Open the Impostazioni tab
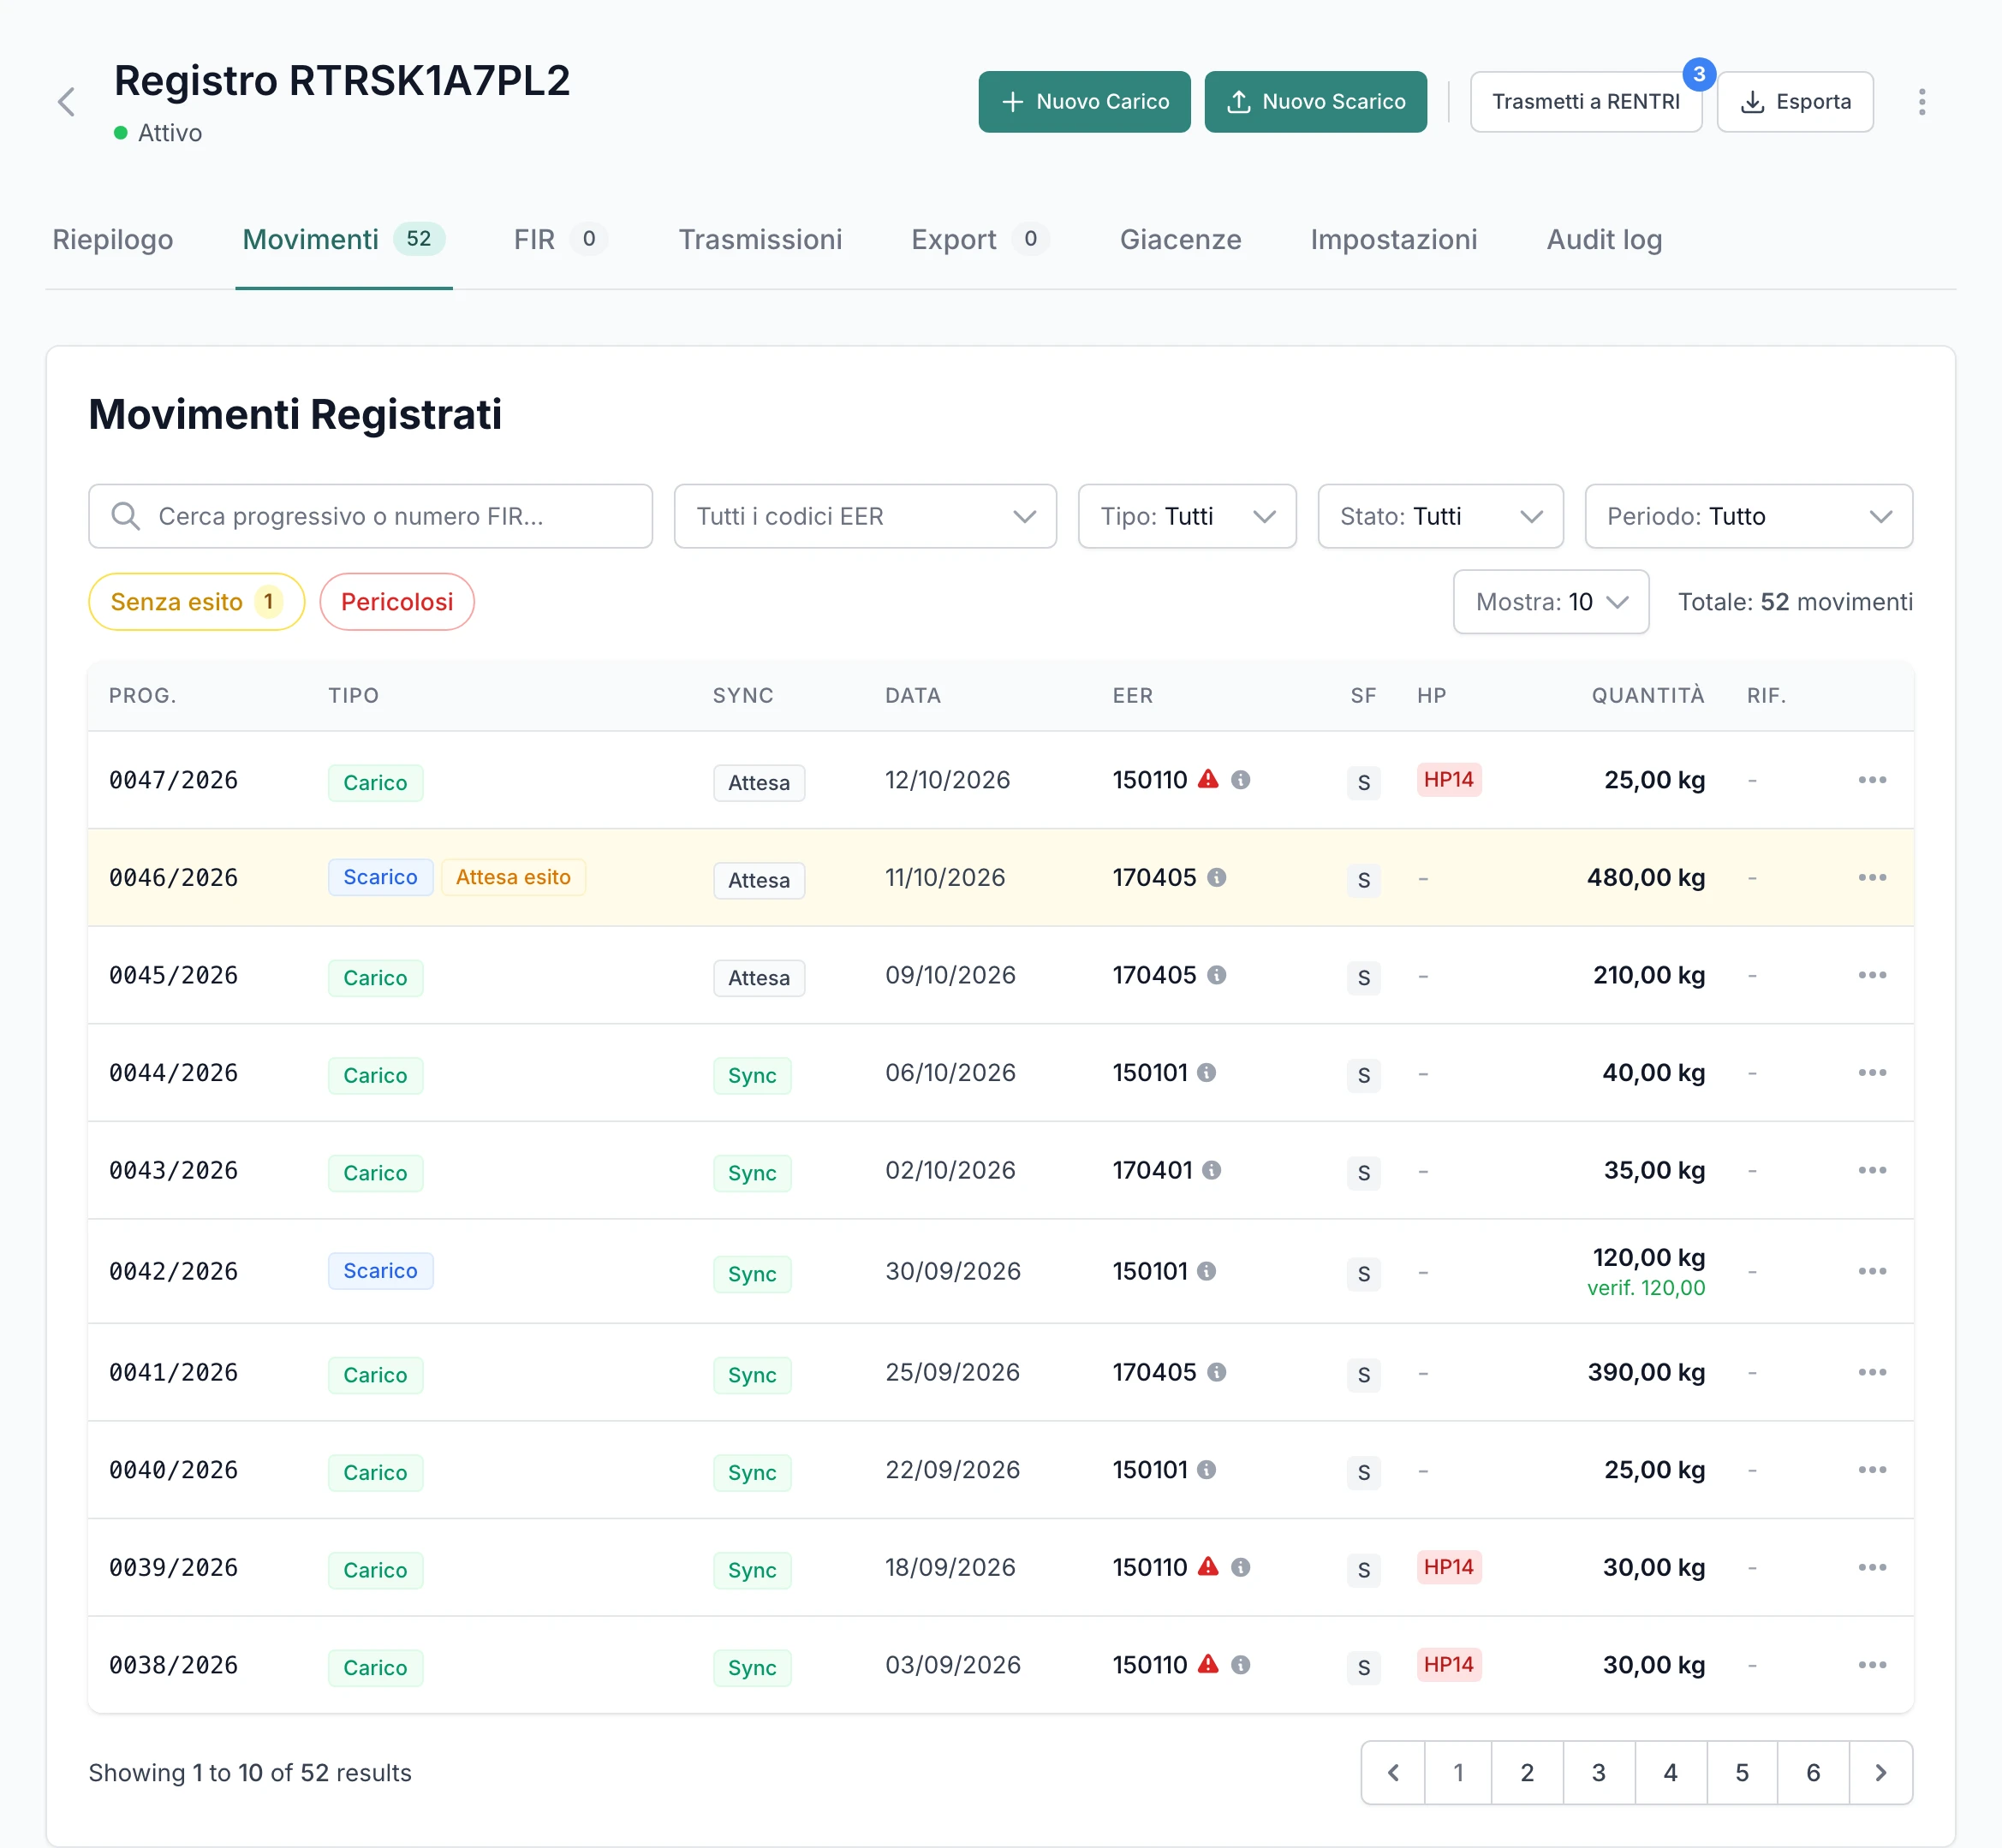 [1394, 240]
